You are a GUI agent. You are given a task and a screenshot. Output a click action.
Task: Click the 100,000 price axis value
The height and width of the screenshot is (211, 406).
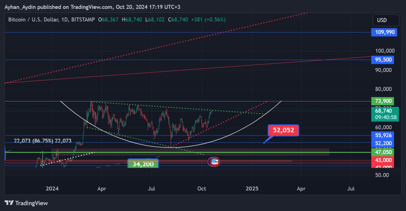[x=385, y=51]
